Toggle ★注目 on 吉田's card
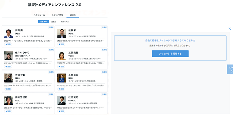 (x=8, y=89)
